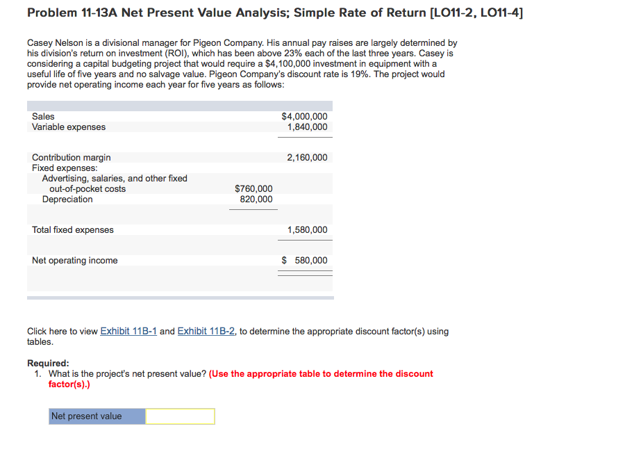Select the Variable expenses row label
Screen dimensions: 625x463
tap(69, 127)
